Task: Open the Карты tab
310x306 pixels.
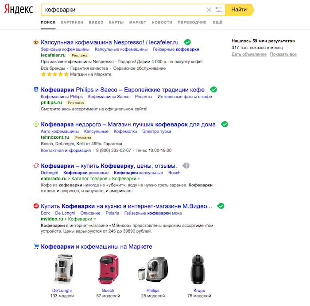Action: 116,22
